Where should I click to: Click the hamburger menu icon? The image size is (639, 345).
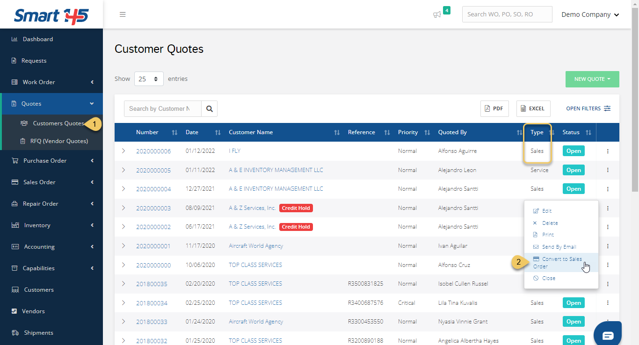click(x=123, y=14)
